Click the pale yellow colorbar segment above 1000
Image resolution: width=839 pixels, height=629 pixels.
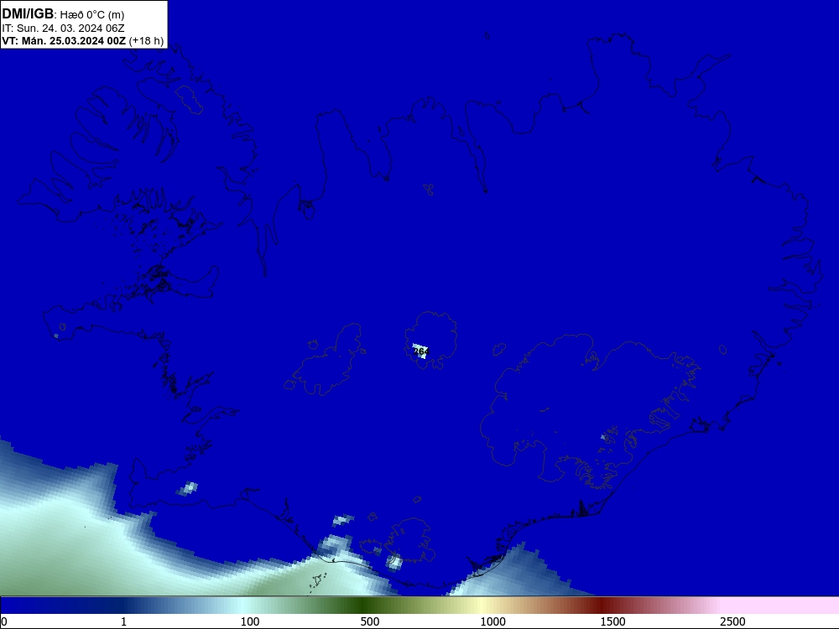482,606
